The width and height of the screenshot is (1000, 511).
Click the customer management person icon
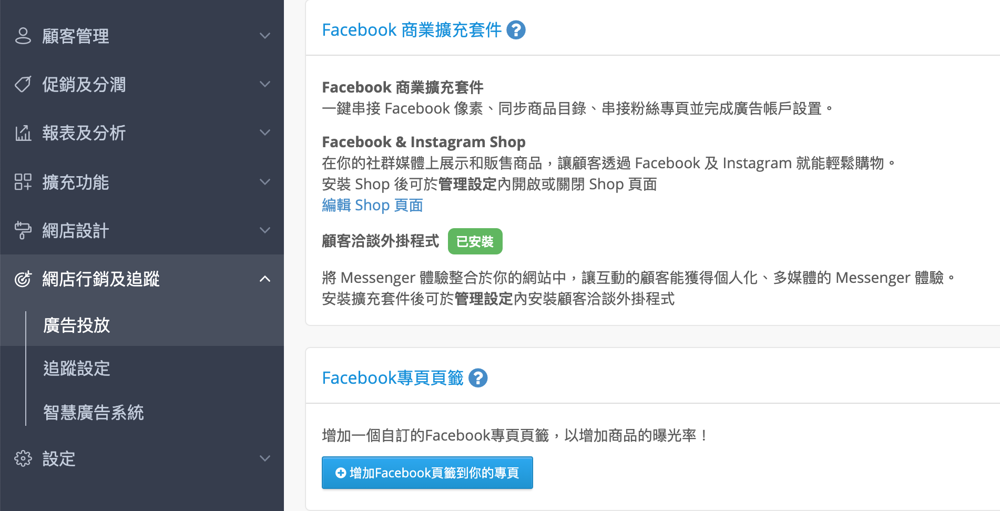coord(23,36)
